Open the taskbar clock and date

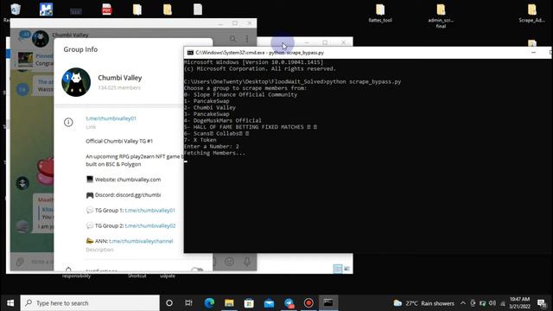519,303
